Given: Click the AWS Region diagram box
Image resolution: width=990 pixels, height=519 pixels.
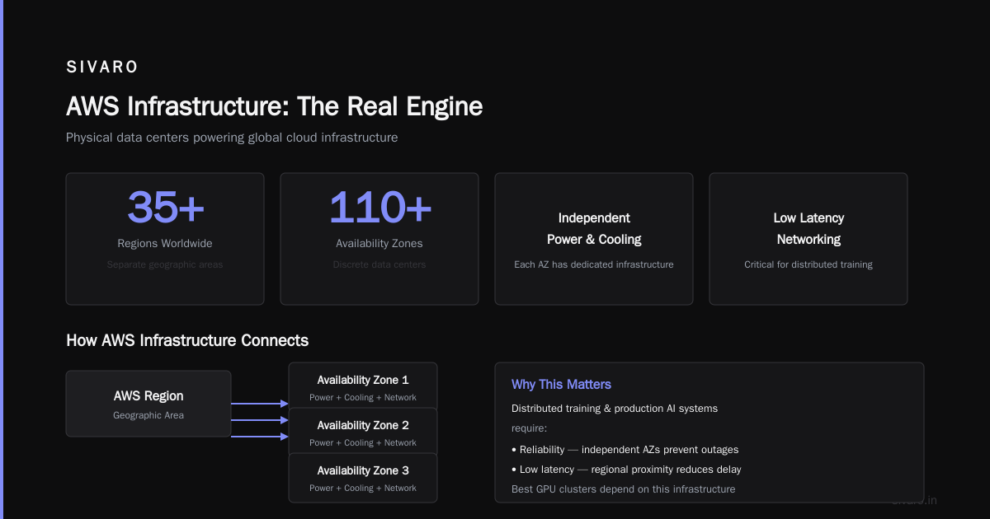Looking at the screenshot, I should [148, 404].
